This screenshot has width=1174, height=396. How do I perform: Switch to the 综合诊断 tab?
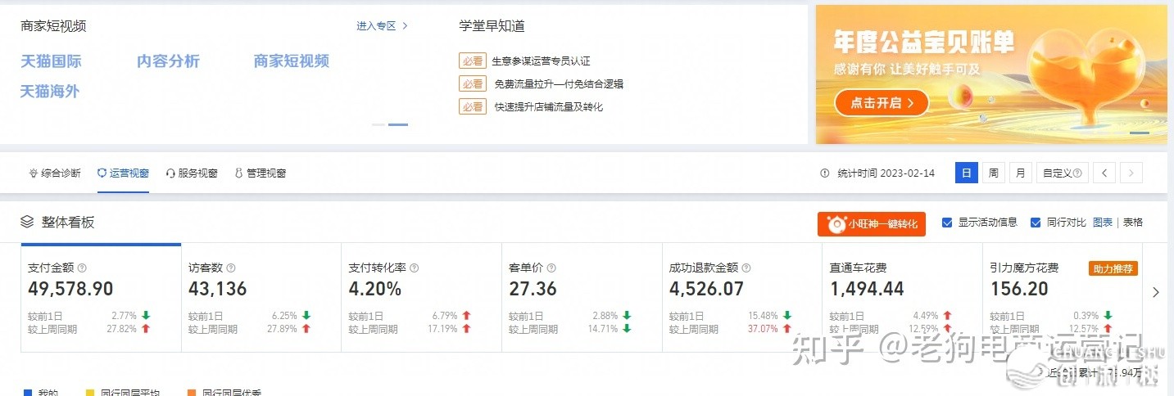click(x=55, y=173)
